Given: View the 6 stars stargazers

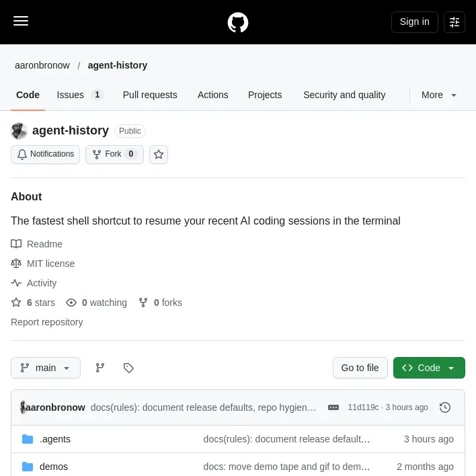Looking at the screenshot, I should 41,303.
